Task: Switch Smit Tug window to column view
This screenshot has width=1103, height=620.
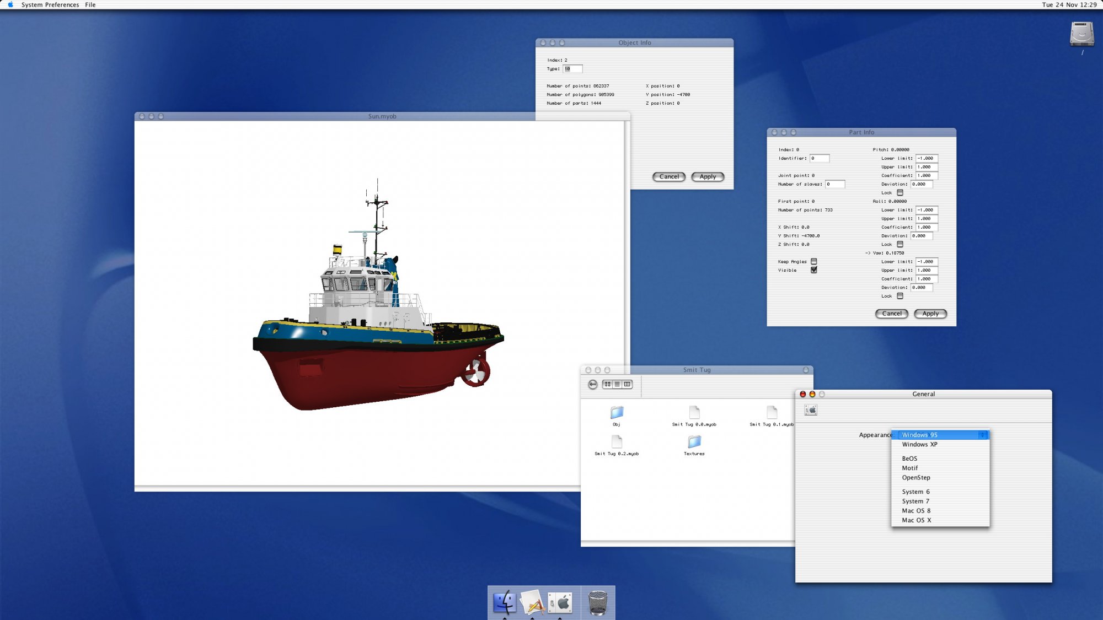Action: 627,384
